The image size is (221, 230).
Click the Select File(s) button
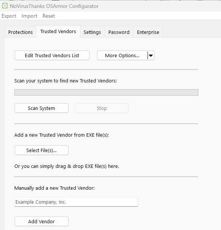41,150
